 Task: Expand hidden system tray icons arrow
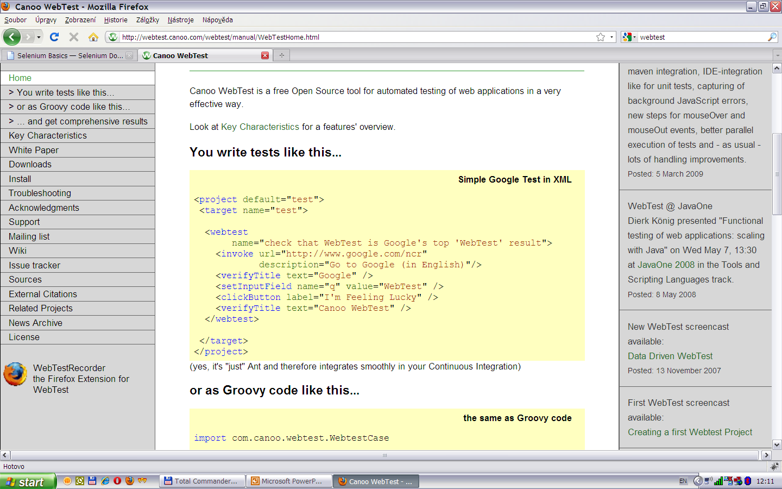coord(698,481)
